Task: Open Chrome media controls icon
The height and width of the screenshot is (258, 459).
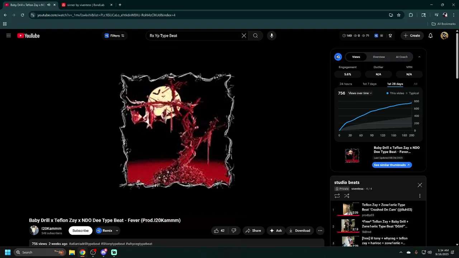Action: 436,15
